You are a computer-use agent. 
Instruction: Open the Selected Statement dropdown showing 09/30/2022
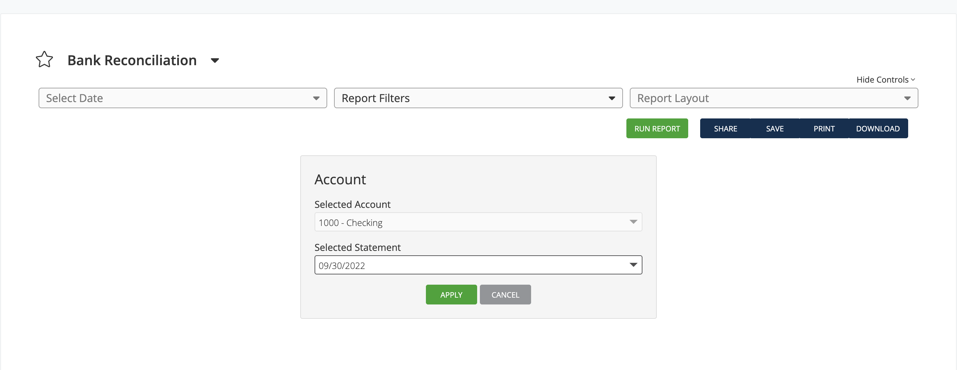coord(478,265)
